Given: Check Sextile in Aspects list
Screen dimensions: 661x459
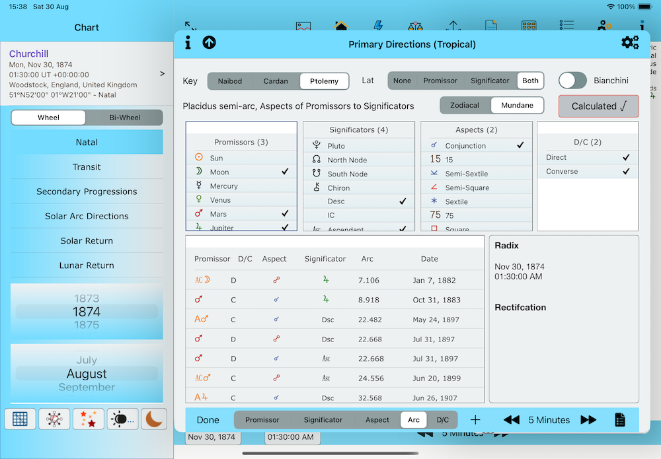Looking at the screenshot, I should (x=476, y=201).
